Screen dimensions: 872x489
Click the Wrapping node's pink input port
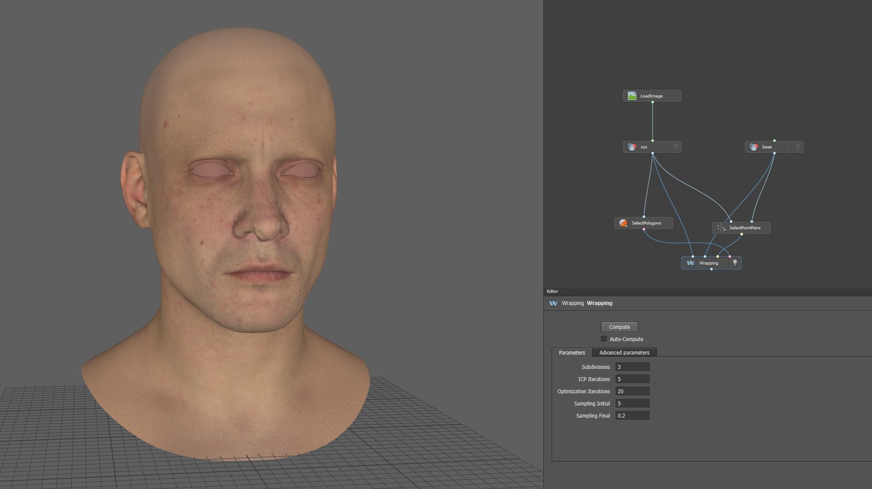[x=730, y=256]
